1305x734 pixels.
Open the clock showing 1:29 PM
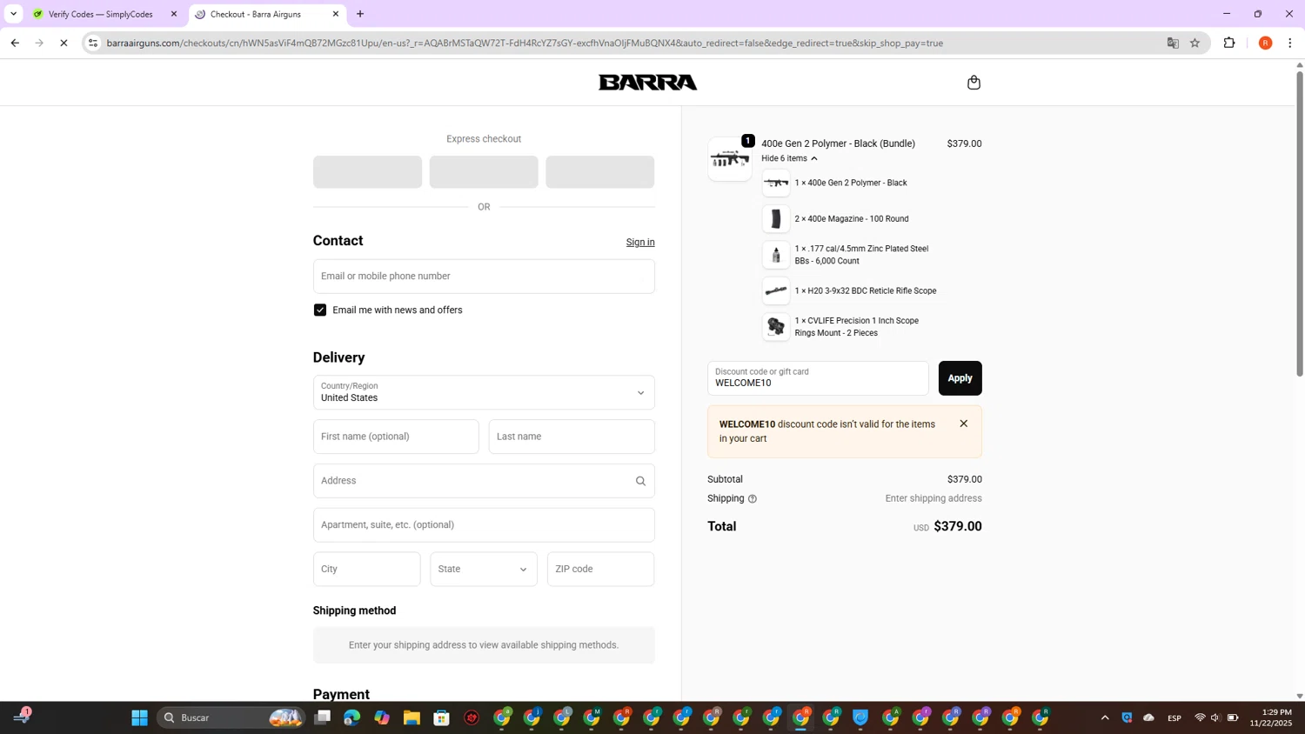point(1271,717)
